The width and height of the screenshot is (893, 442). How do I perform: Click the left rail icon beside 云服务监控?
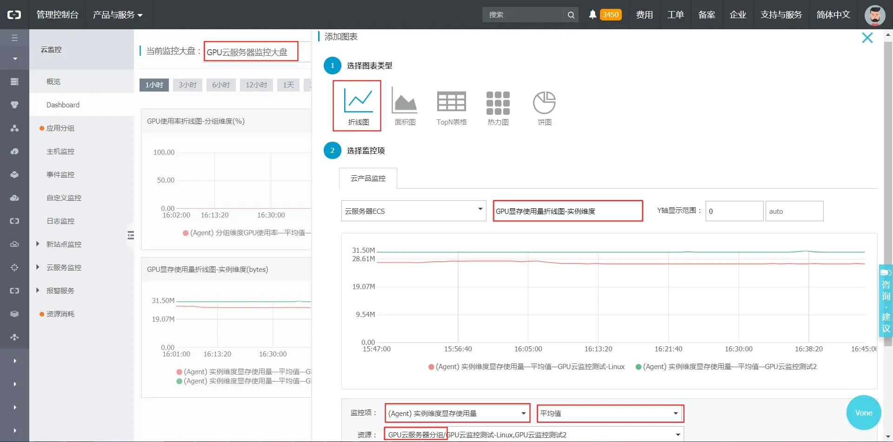coord(14,267)
